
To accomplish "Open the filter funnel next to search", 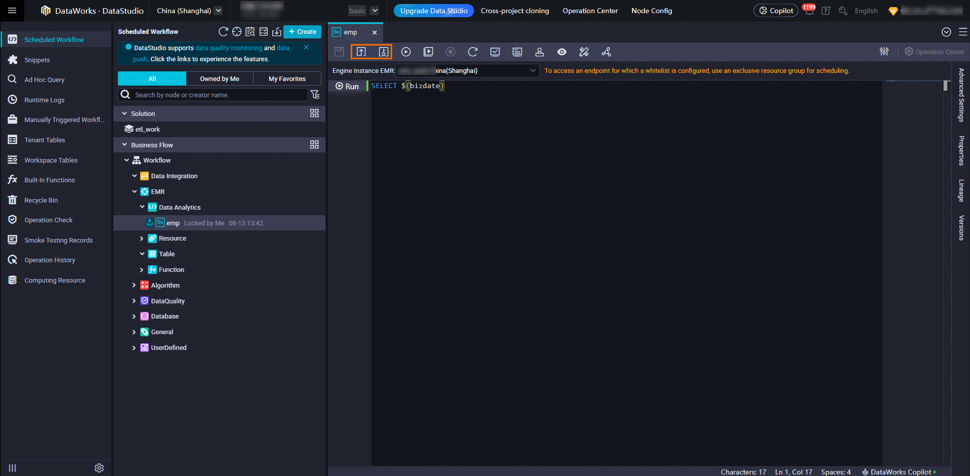I will point(315,95).
